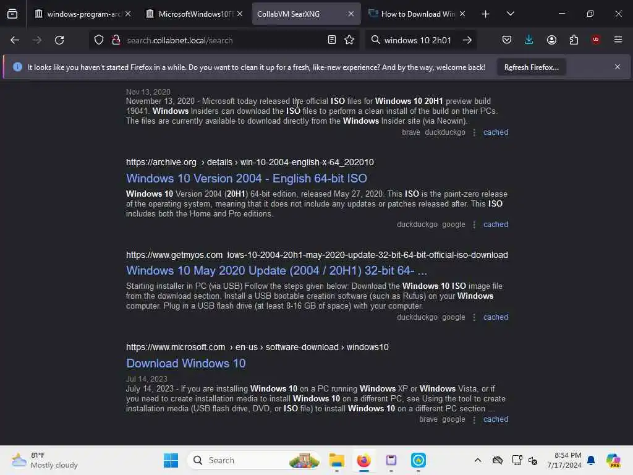Click the https://archive.org result URL text
This screenshot has width=633, height=475.
(x=161, y=163)
